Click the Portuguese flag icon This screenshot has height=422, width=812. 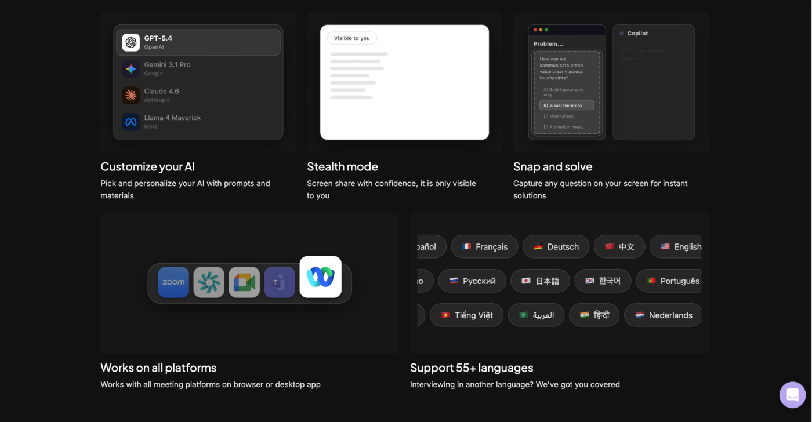[x=651, y=281]
